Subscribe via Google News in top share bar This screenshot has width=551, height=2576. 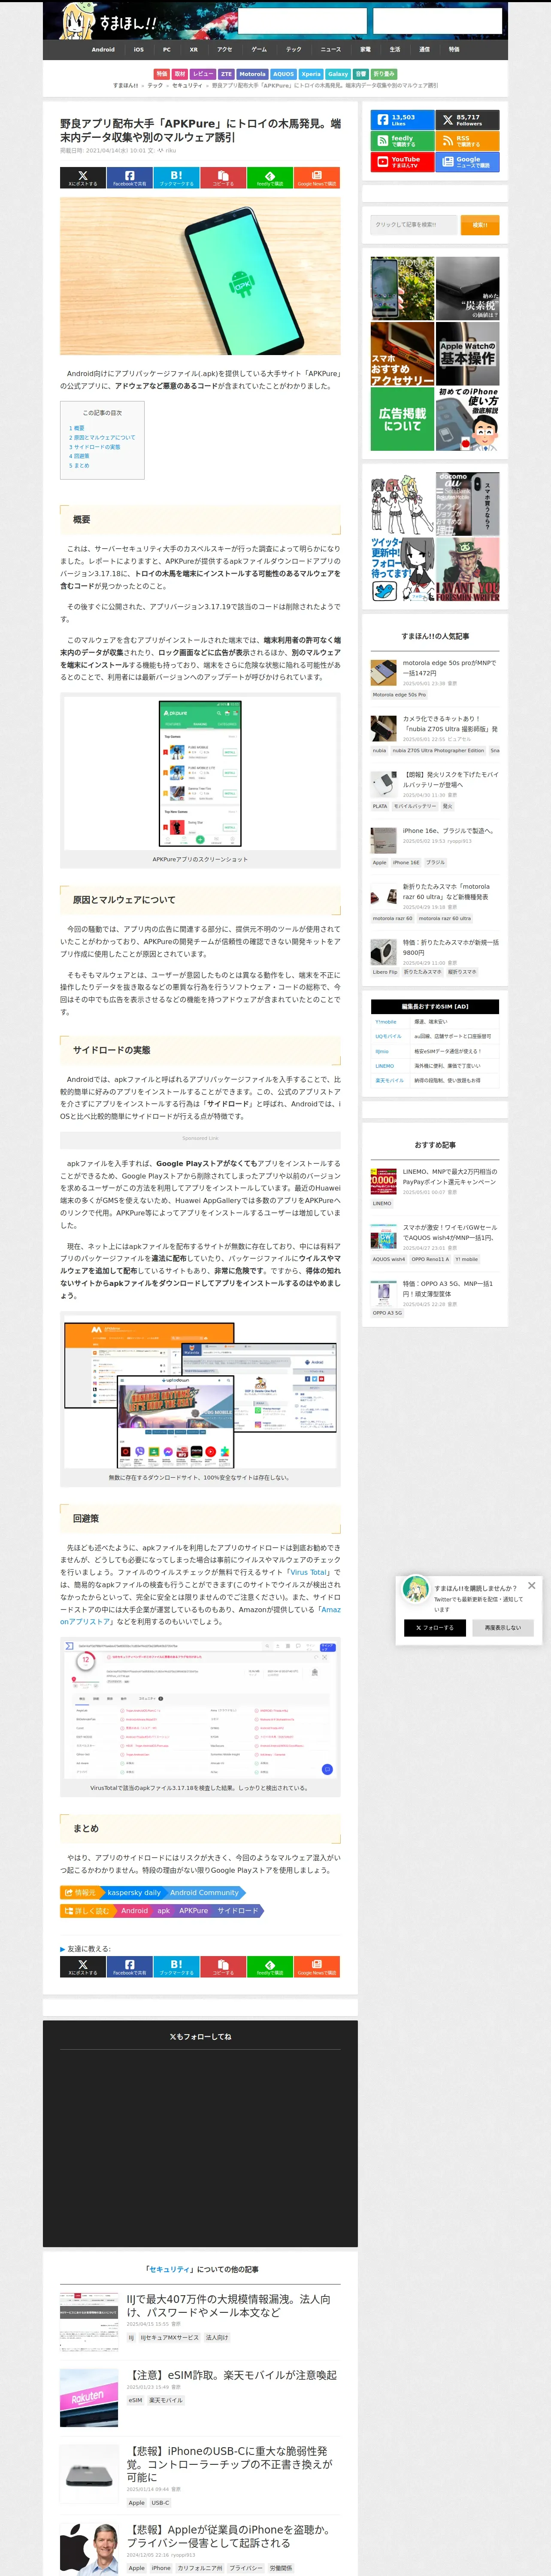pos(317,179)
